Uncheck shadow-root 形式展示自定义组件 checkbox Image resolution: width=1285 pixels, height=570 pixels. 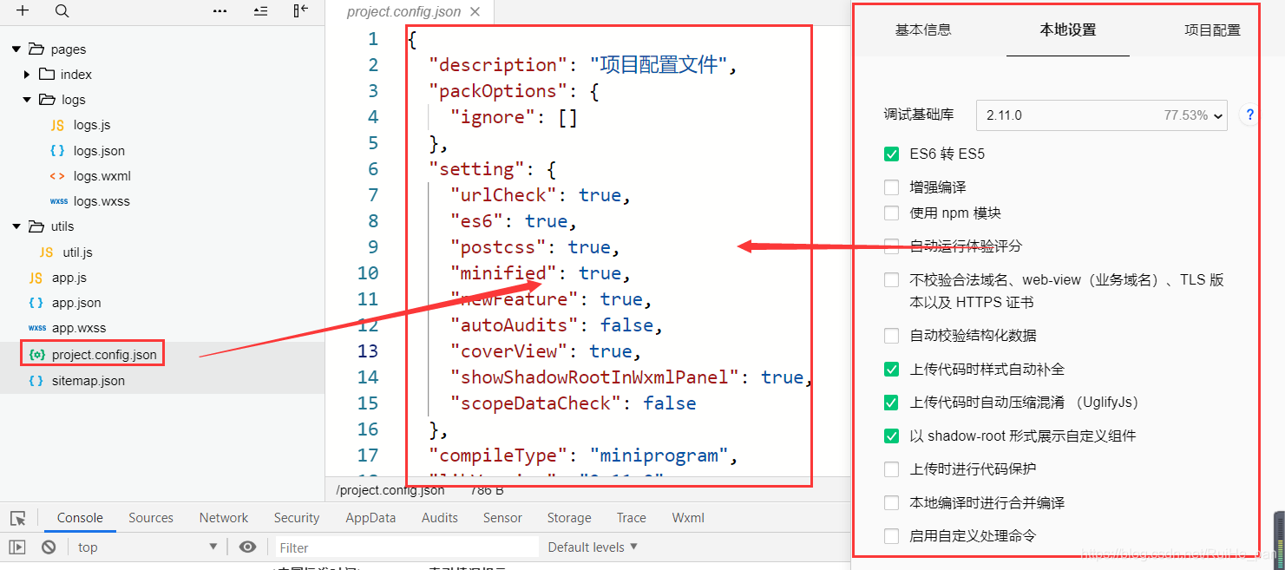(x=891, y=436)
